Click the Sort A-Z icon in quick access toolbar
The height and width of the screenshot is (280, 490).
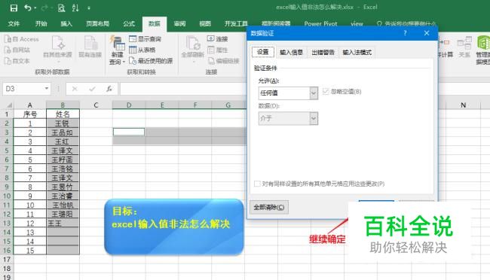click(x=75, y=8)
